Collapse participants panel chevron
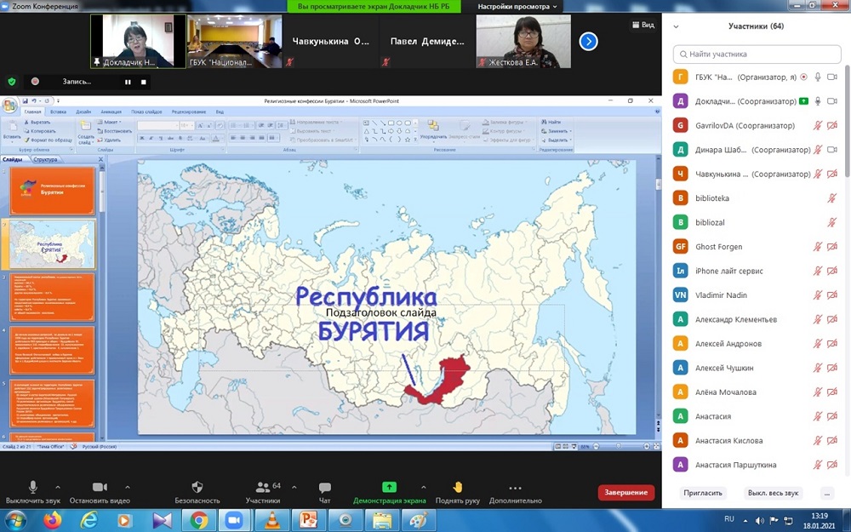The height and width of the screenshot is (532, 851). 677,26
